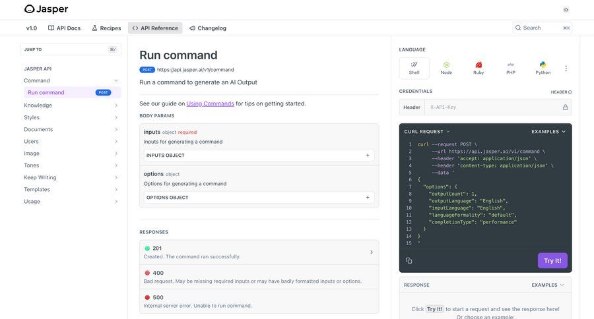This screenshot has width=594, height=319.
Task: Click the 400 Bad request response
Action: [x=259, y=277]
